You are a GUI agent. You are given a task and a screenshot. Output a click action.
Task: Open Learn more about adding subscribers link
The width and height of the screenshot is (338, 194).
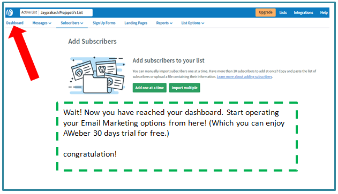click(244, 77)
